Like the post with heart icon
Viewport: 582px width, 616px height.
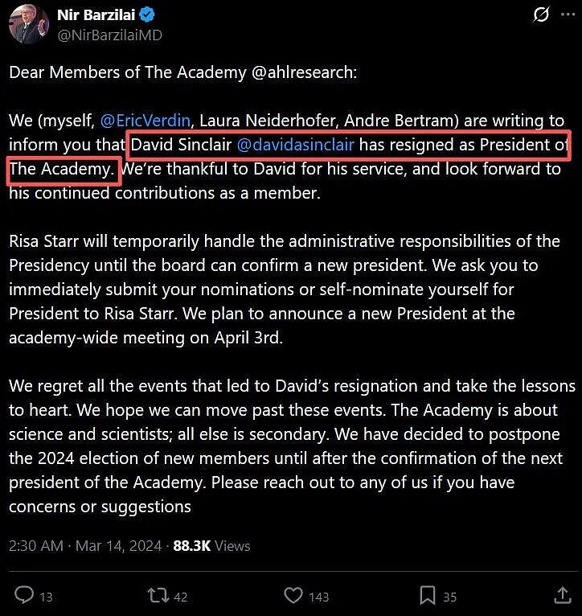[x=293, y=595]
